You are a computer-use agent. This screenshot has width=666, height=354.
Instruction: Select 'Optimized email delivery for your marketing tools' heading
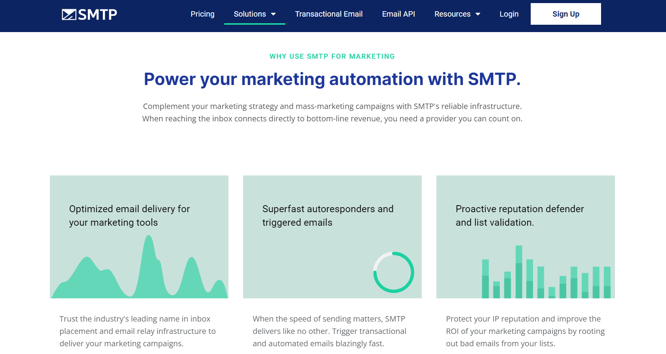click(129, 216)
